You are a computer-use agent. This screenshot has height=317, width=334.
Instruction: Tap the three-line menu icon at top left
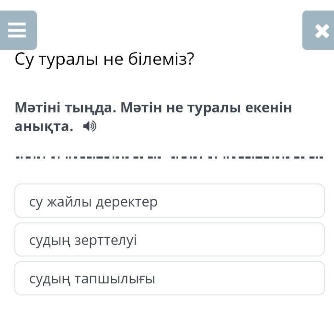point(17,30)
